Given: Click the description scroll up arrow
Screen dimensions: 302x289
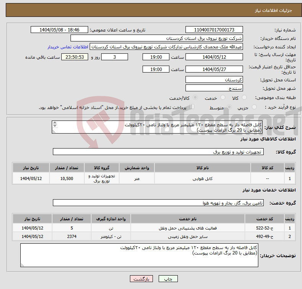Looking at the screenshot, I should point(55,123).
